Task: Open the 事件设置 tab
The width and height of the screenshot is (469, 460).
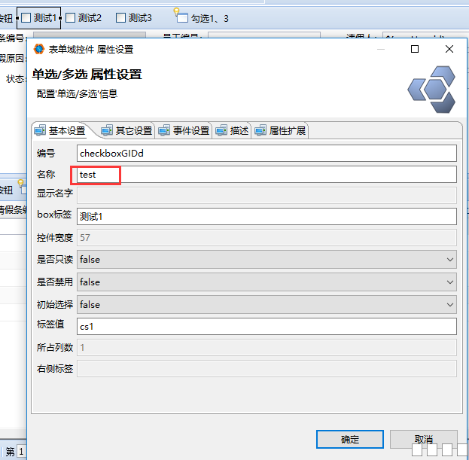Action: (x=184, y=130)
